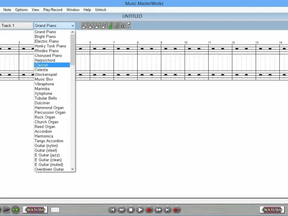Toggle the dotted note modifier
288x216 pixels.
[x=129, y=23]
